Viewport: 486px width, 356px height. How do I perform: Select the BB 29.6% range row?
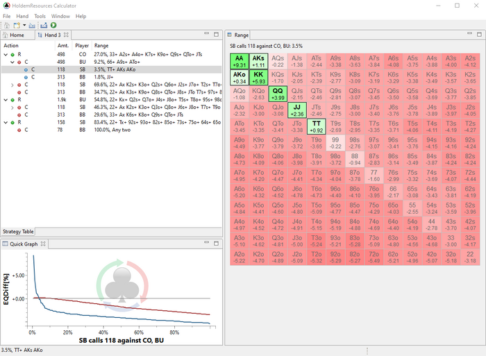[x=112, y=115]
